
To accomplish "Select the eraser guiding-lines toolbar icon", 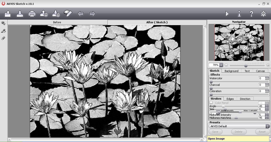I will point(68,14).
